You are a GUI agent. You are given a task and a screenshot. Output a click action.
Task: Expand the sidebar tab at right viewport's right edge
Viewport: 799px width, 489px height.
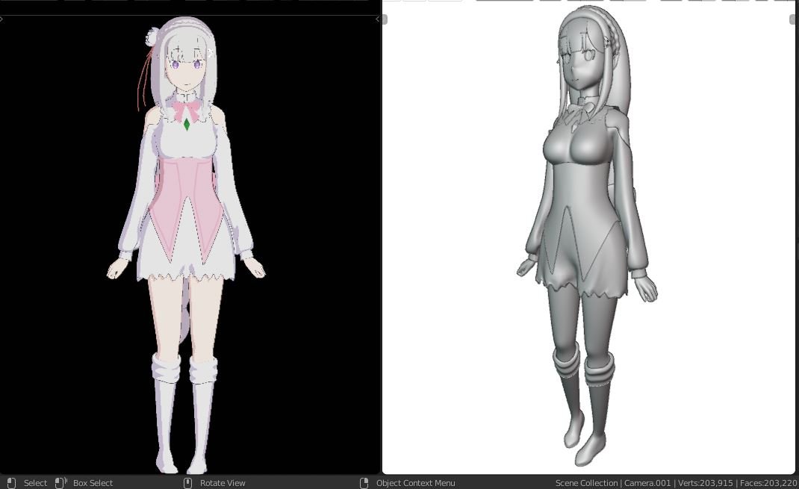(792, 19)
